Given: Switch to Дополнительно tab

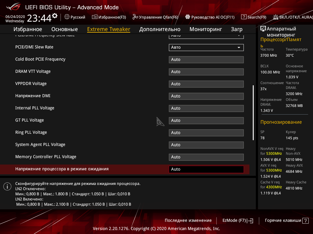Looking at the screenshot, I should click(x=160, y=29).
